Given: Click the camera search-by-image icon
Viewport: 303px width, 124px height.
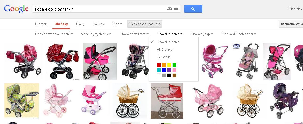Looking at the screenshot, I should coord(169,9).
